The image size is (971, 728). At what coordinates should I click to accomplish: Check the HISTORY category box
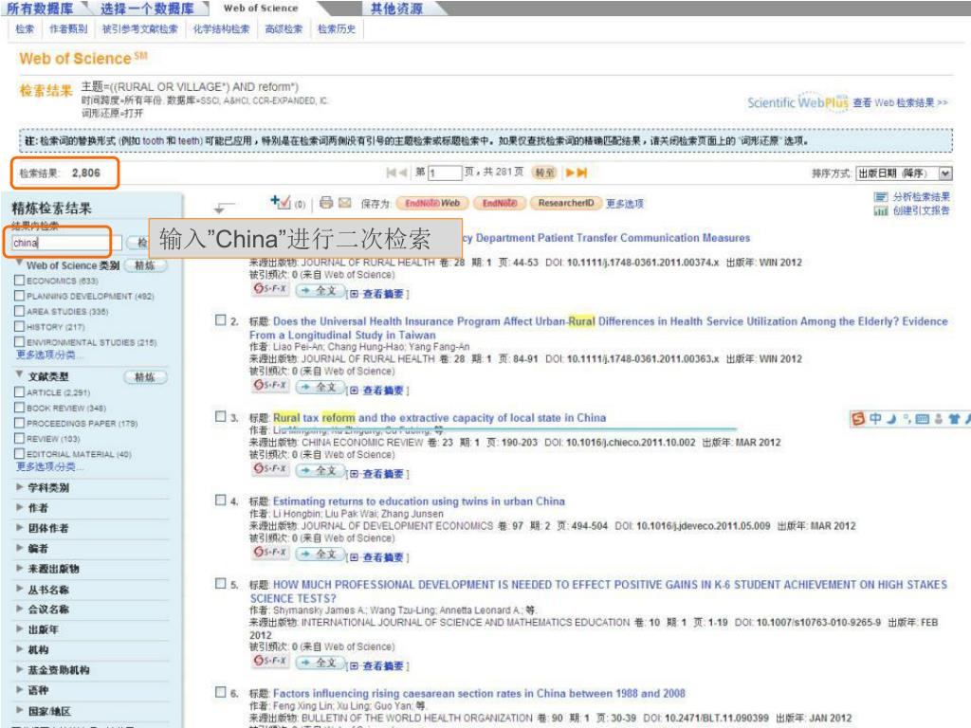tap(19, 327)
